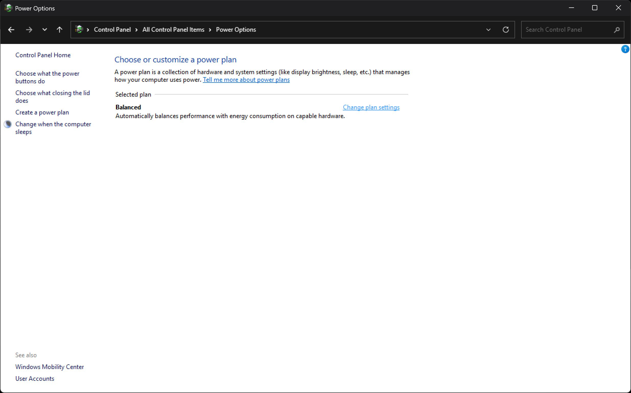Open Change plan settings for Balanced
This screenshot has height=393, width=631.
371,107
